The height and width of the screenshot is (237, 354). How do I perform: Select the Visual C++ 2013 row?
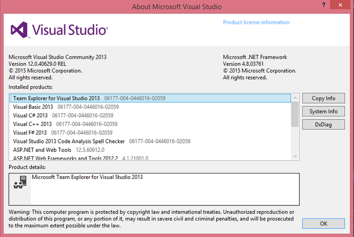tap(150, 124)
